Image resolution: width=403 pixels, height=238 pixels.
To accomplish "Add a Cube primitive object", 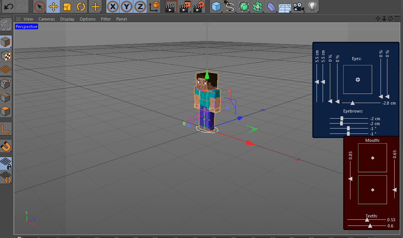I will pyautogui.click(x=216, y=6).
